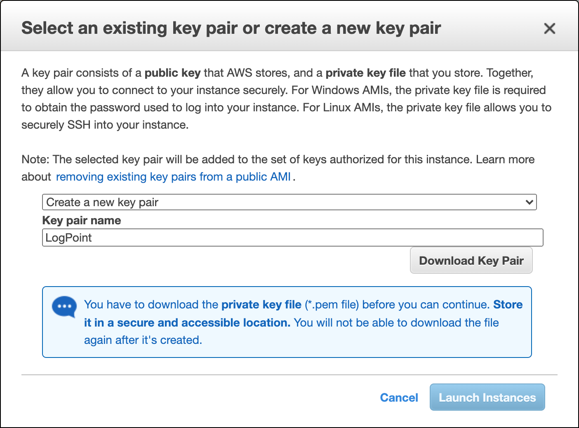Select the 'LogPoint' text in the name field
The width and height of the screenshot is (579, 428).
(68, 238)
